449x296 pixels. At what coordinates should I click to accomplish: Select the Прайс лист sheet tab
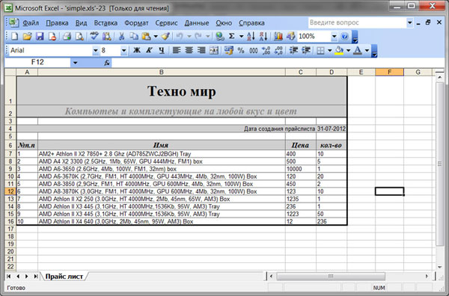tap(64, 277)
